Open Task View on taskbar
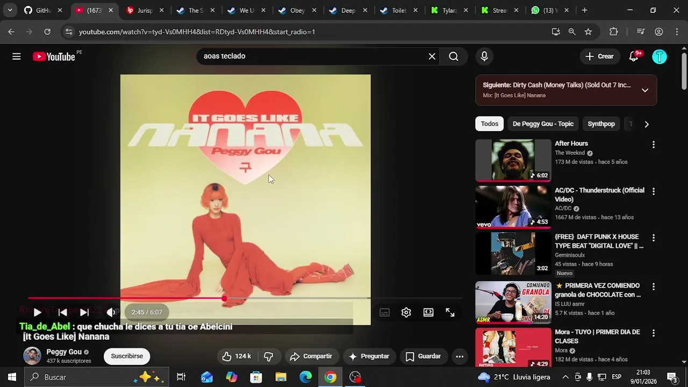 coord(181,377)
